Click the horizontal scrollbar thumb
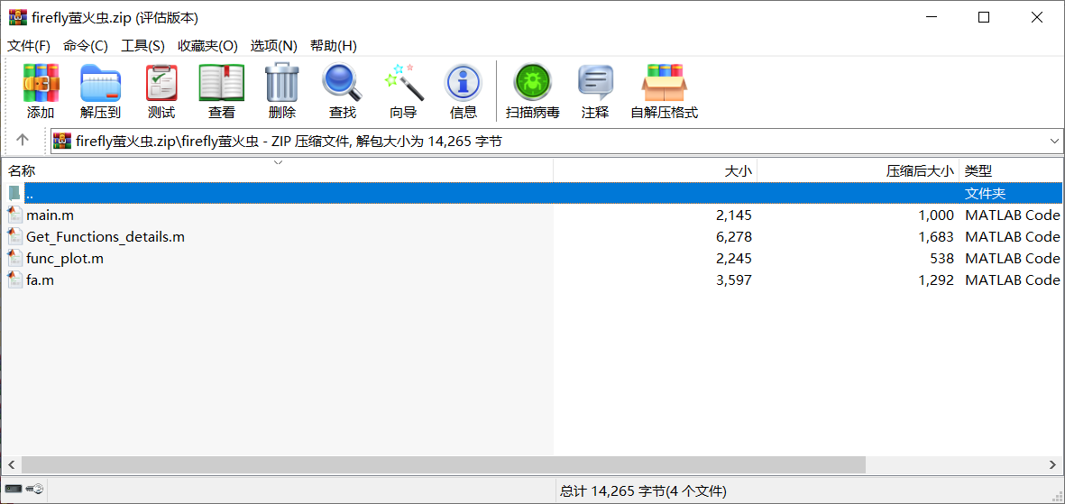 coord(444,464)
